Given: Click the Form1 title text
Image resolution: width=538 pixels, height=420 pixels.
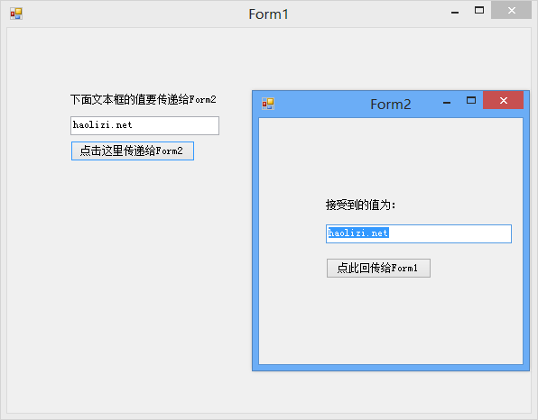Looking at the screenshot, I should pyautogui.click(x=268, y=14).
